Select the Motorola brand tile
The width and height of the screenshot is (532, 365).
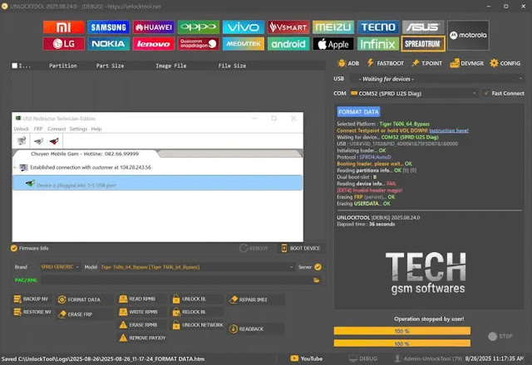pyautogui.click(x=468, y=35)
